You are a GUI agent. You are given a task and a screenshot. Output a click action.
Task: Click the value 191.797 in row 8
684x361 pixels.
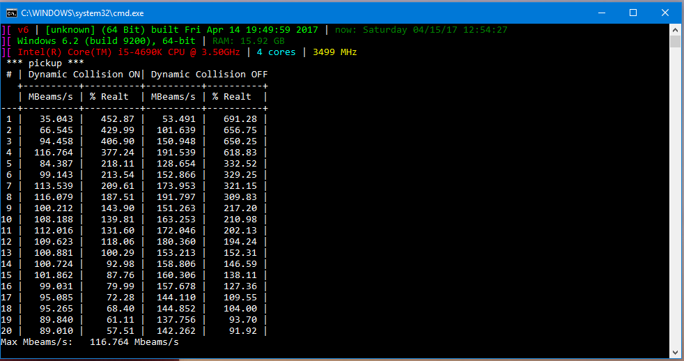pyautogui.click(x=176, y=197)
